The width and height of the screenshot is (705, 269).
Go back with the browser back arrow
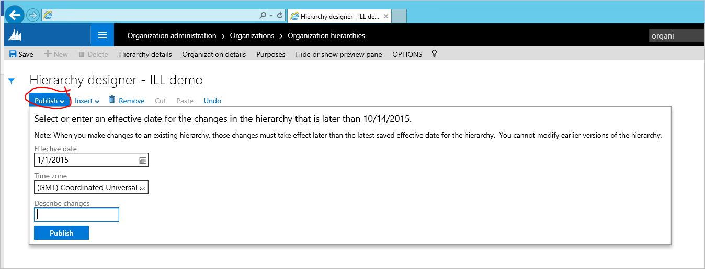14,15
